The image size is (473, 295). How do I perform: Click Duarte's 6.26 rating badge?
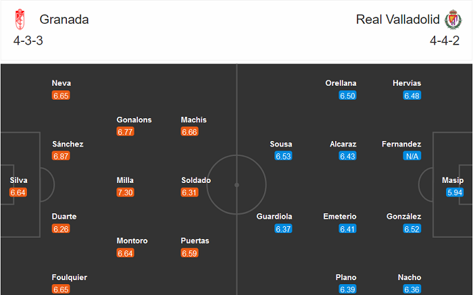(61, 229)
